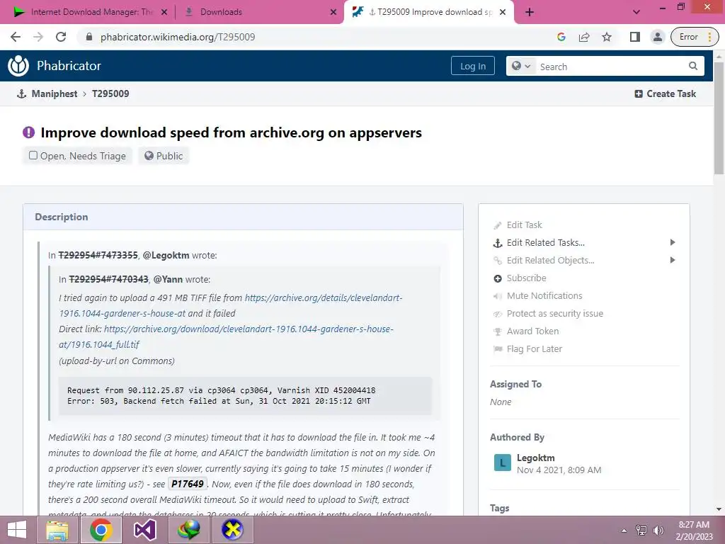The height and width of the screenshot is (544, 725).
Task: Click the @Legoktm mention
Action: 166,255
